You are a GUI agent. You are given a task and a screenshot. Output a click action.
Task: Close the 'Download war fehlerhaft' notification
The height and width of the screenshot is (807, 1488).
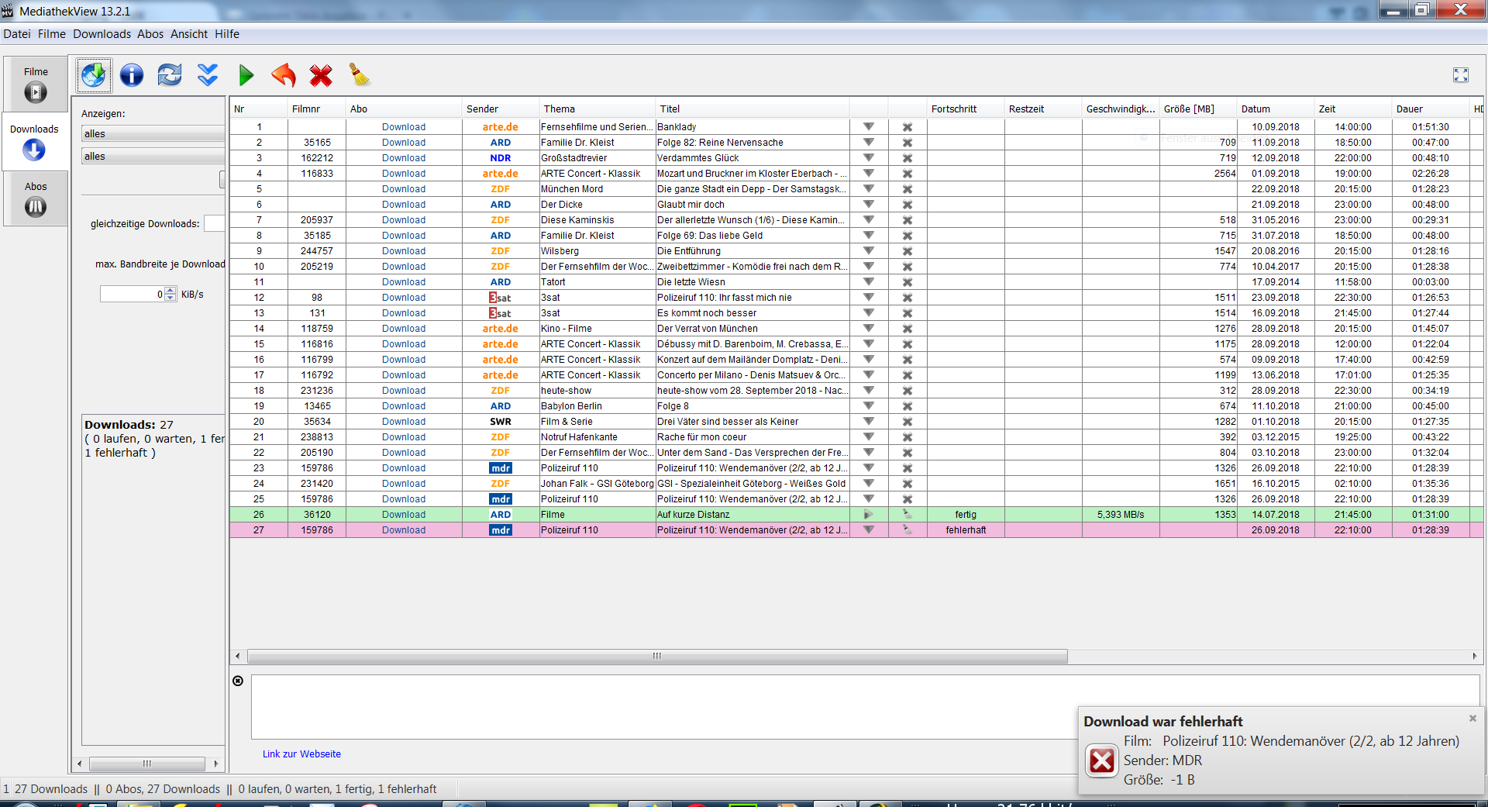click(x=1472, y=719)
